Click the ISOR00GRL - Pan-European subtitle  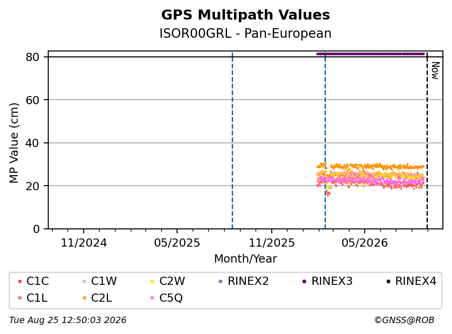coord(245,33)
